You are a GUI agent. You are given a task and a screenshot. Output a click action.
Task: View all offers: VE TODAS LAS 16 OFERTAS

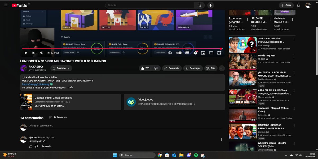pos(49,106)
